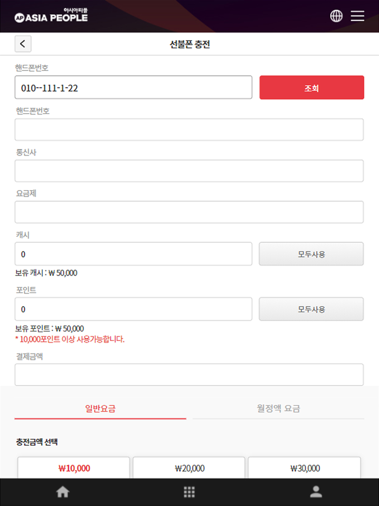Screen dimensions: 379x506
Task: Go back with the arrow button
Action: (x=23, y=44)
